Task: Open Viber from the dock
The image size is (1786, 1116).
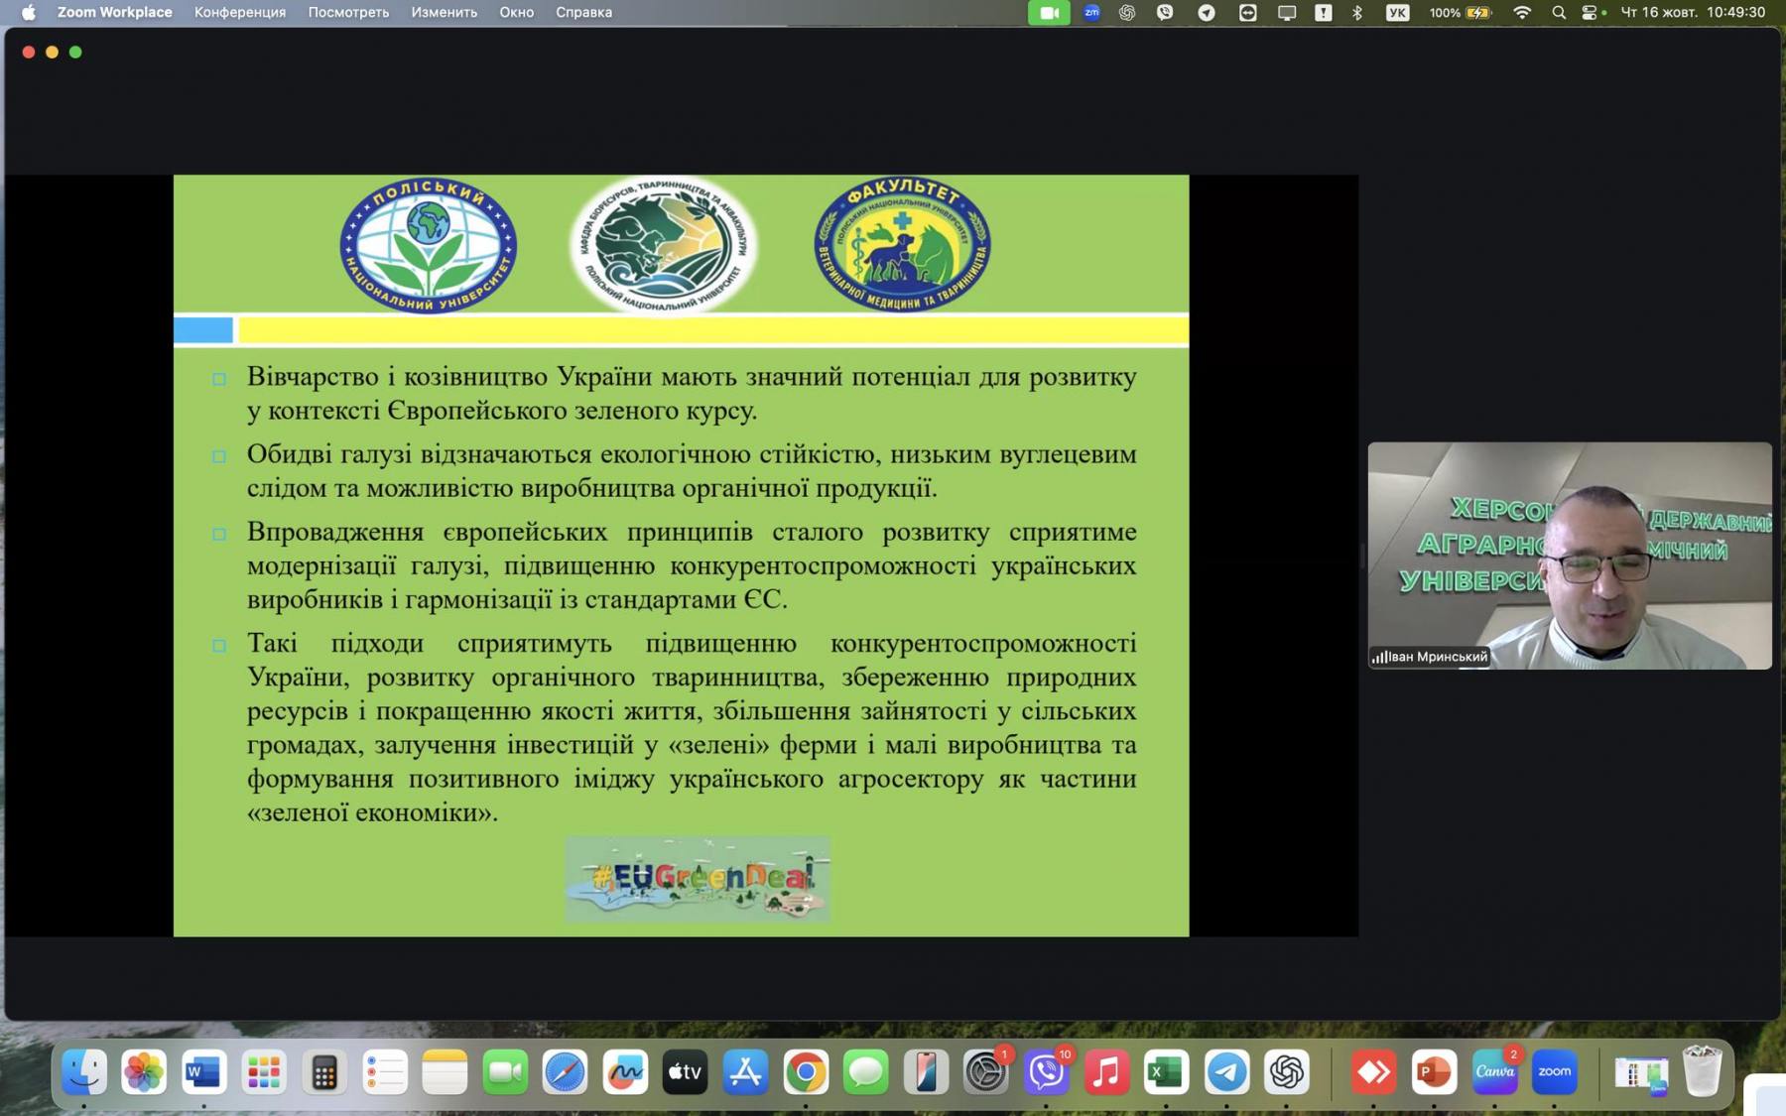Action: (x=1046, y=1072)
